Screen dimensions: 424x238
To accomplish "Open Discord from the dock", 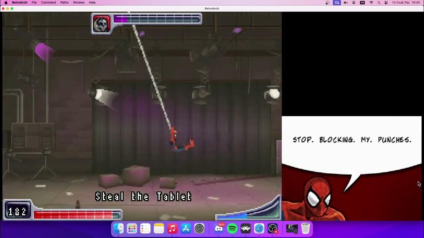I will coord(219,228).
